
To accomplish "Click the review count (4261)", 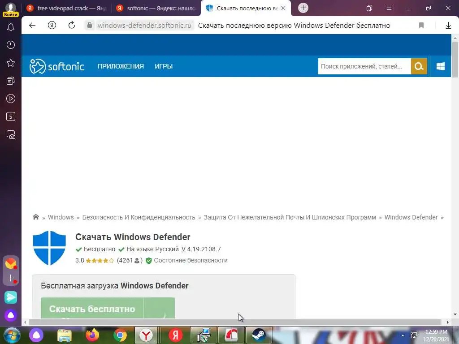I will [130, 260].
